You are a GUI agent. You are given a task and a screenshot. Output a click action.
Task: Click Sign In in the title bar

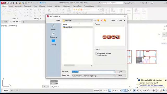(x=130, y=3)
